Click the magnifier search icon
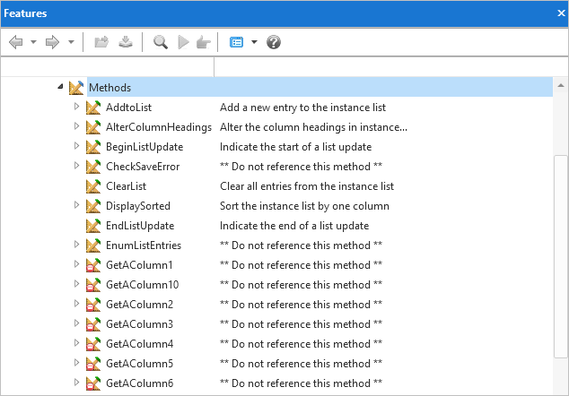 coord(160,42)
